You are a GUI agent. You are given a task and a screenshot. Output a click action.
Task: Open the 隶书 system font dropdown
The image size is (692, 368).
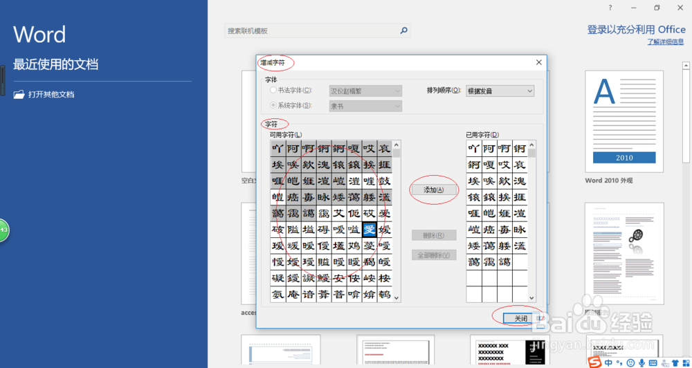click(365, 107)
